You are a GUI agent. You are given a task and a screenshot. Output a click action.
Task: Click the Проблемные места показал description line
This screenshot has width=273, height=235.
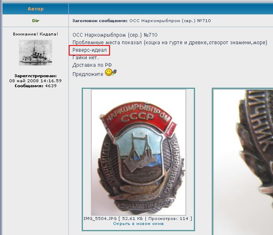click(x=170, y=43)
